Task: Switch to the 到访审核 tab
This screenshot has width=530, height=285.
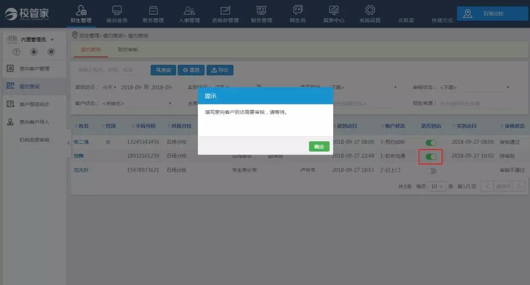Action: [x=128, y=50]
